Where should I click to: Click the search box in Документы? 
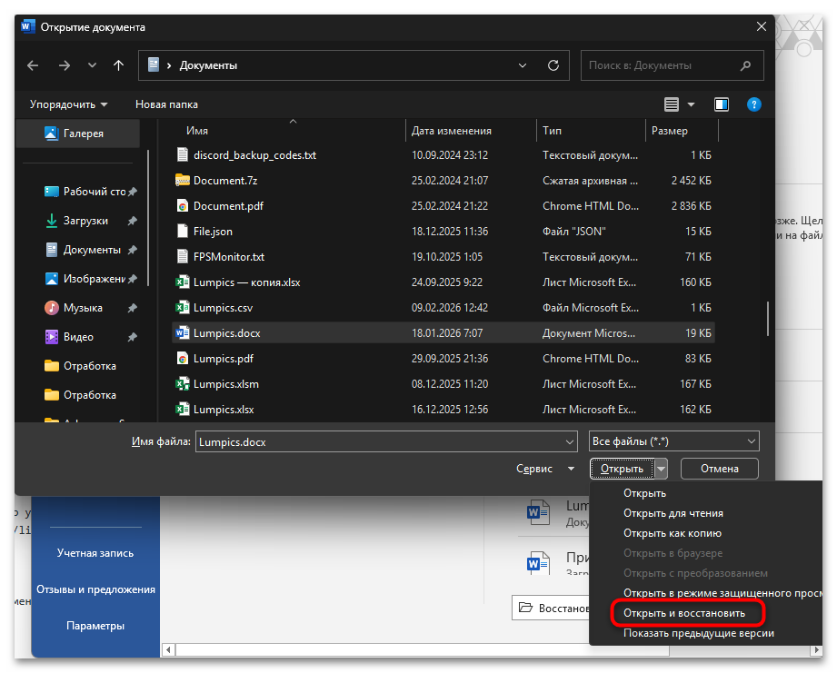[659, 66]
